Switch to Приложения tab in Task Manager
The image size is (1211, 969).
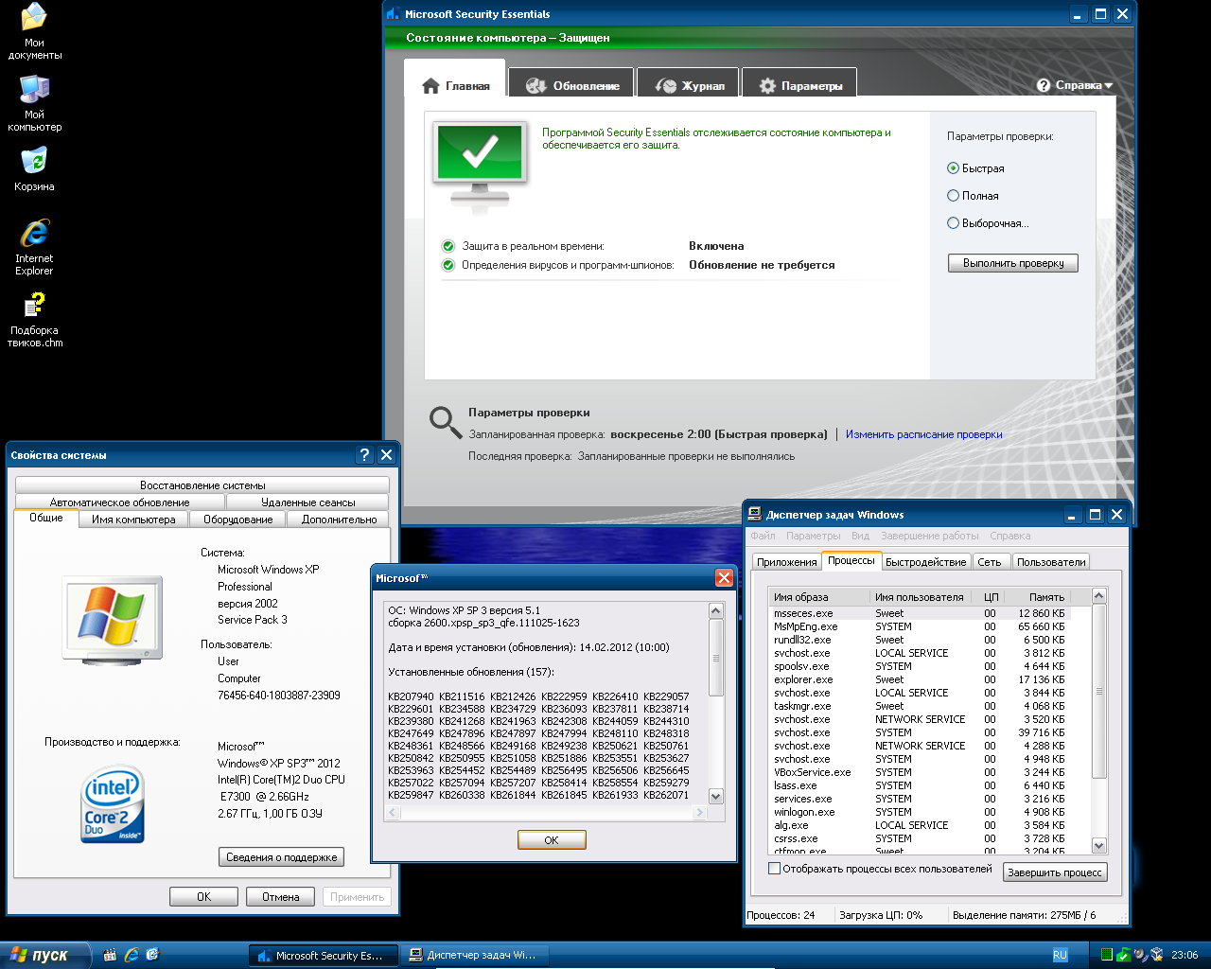point(787,562)
